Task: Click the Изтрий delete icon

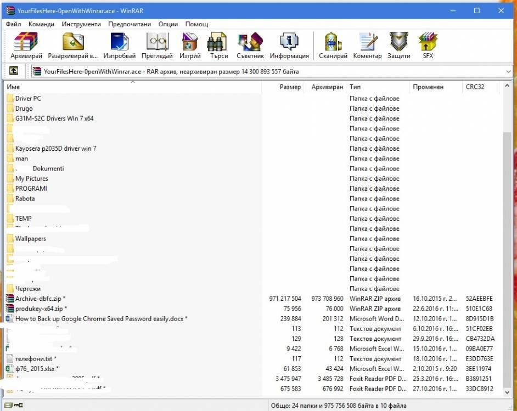Action: point(190,42)
